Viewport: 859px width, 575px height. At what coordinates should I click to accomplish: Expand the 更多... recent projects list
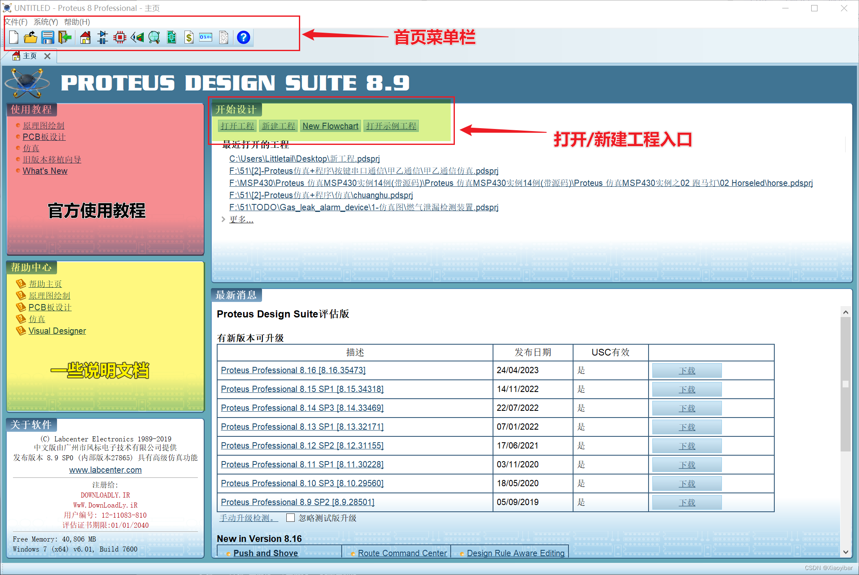[x=241, y=219]
